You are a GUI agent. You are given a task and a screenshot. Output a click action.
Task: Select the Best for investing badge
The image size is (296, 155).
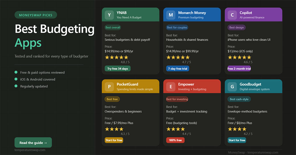pos(177,99)
